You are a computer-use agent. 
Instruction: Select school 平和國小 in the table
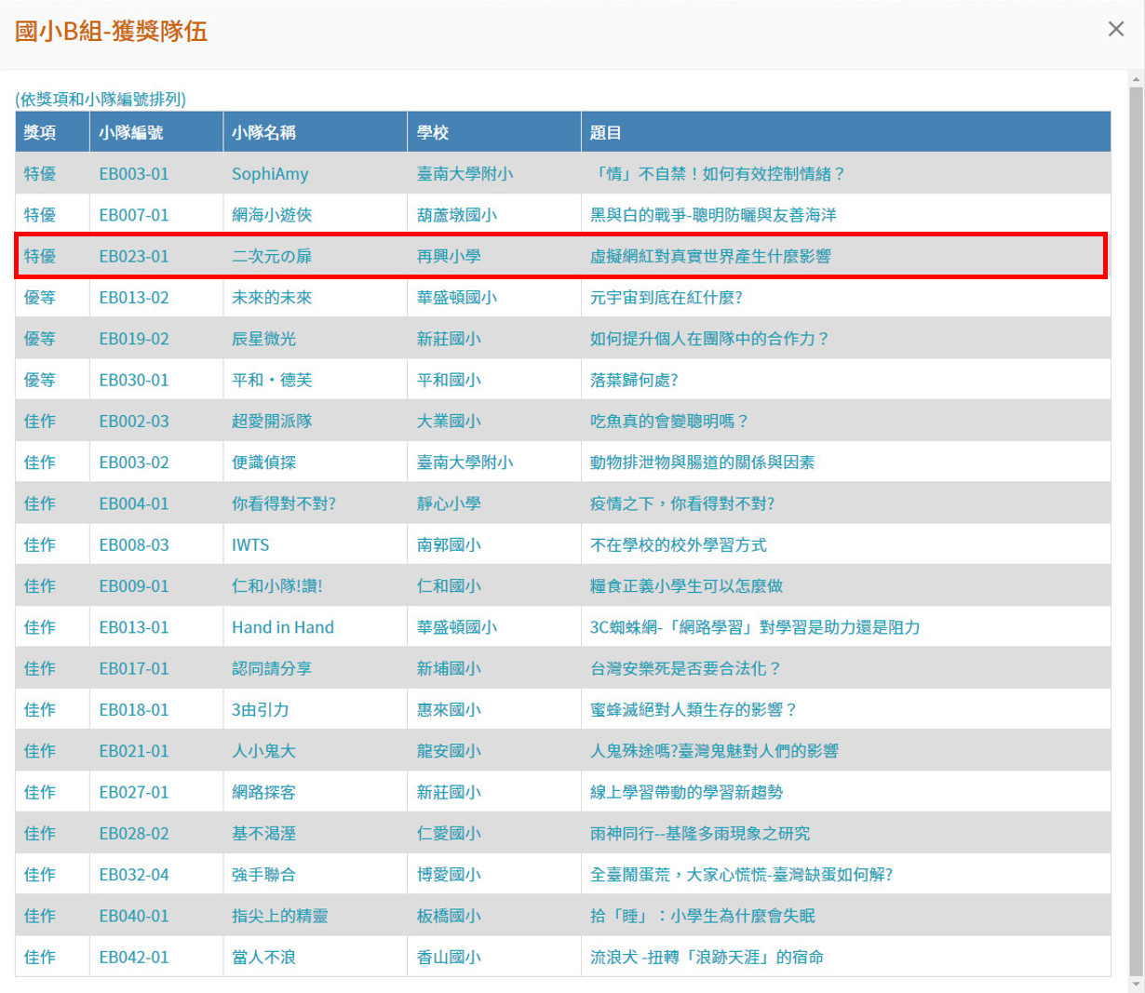[x=449, y=380]
